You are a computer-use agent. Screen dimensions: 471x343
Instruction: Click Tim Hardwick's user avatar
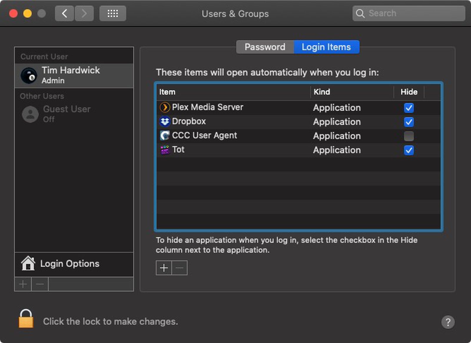click(29, 75)
